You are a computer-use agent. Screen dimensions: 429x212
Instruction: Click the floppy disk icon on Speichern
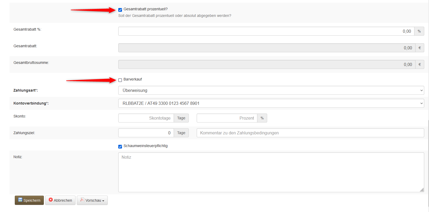click(20, 200)
